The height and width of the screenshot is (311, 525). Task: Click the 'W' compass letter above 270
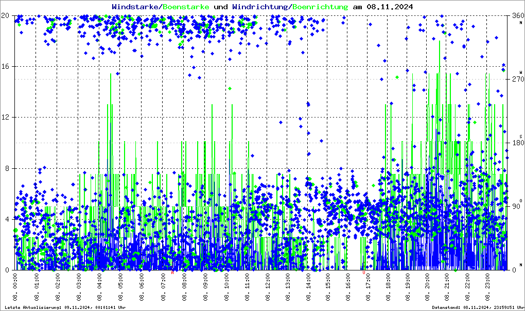pyautogui.click(x=521, y=72)
